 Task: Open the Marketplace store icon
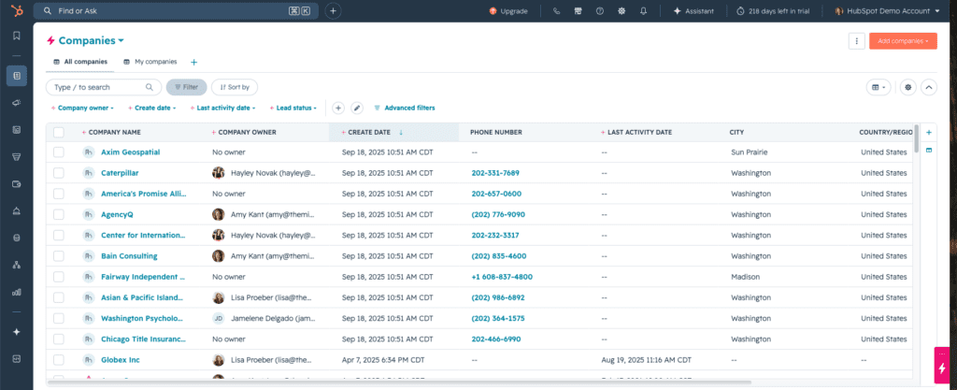coord(578,11)
